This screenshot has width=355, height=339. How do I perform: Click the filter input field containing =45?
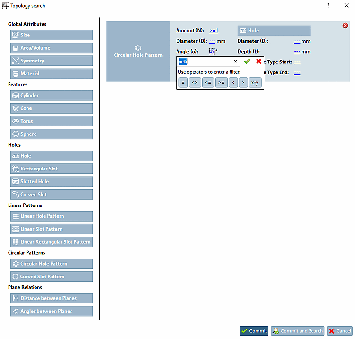[205, 62]
